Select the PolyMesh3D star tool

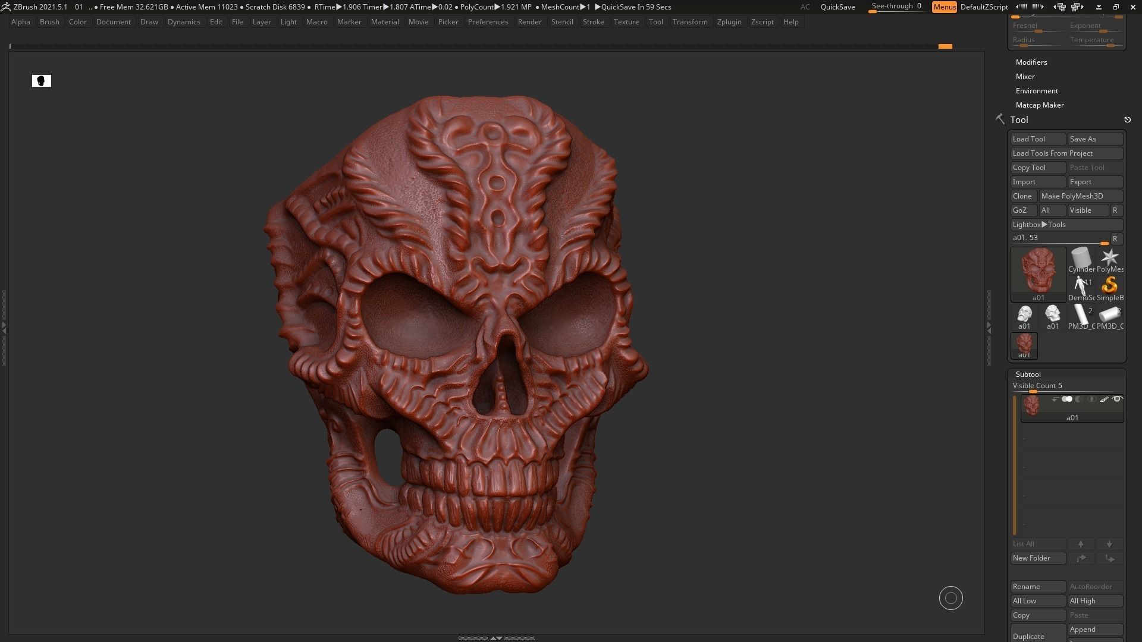[x=1110, y=260]
